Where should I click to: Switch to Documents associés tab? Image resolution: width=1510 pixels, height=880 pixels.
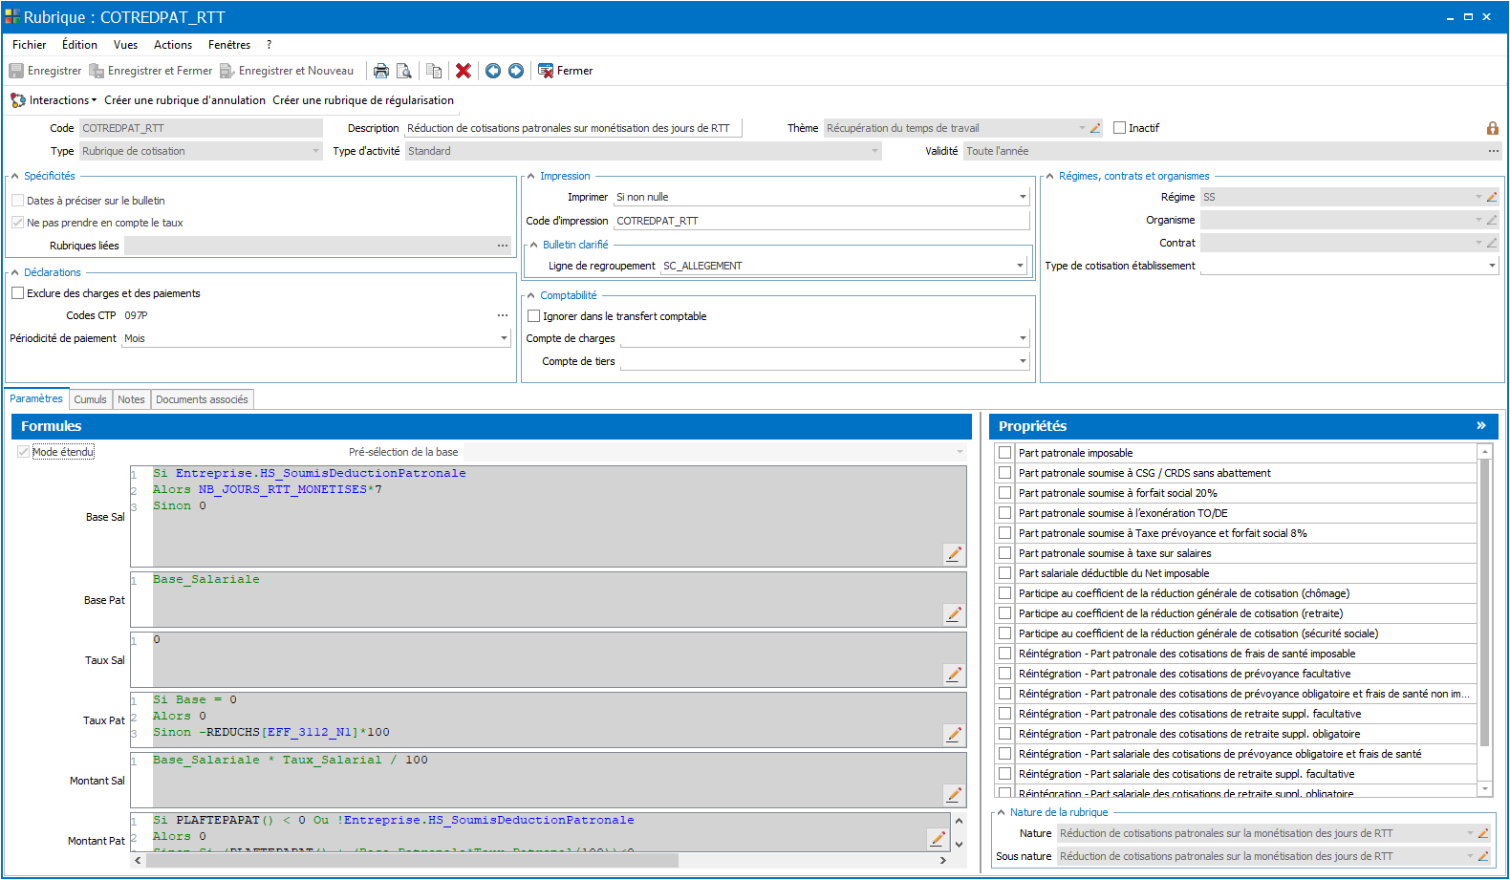[202, 399]
